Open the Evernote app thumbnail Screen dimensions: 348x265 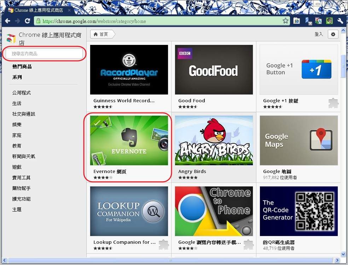129,140
